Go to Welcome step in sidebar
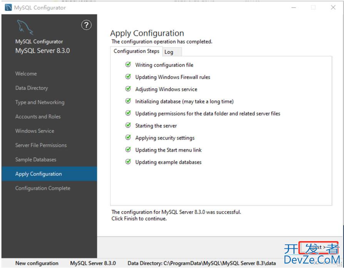Screen dimensions: 344x268 26,74
